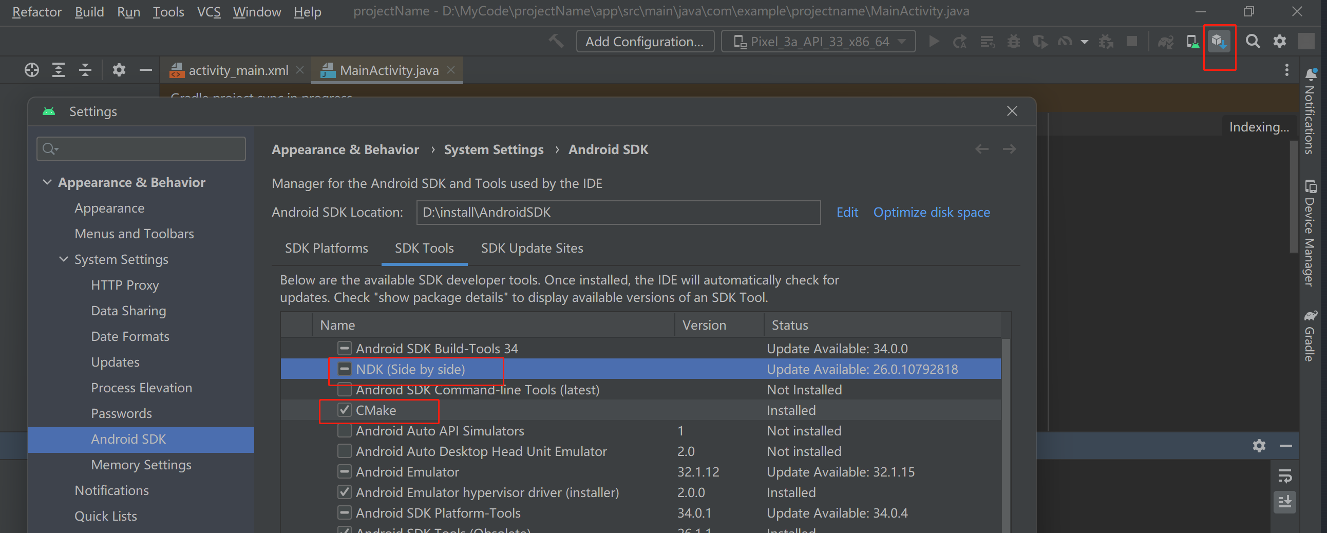Click Android SDK Location input field
Viewport: 1327px width, 533px height.
point(618,212)
